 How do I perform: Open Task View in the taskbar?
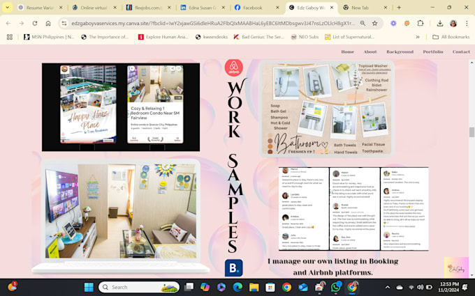coord(189,287)
